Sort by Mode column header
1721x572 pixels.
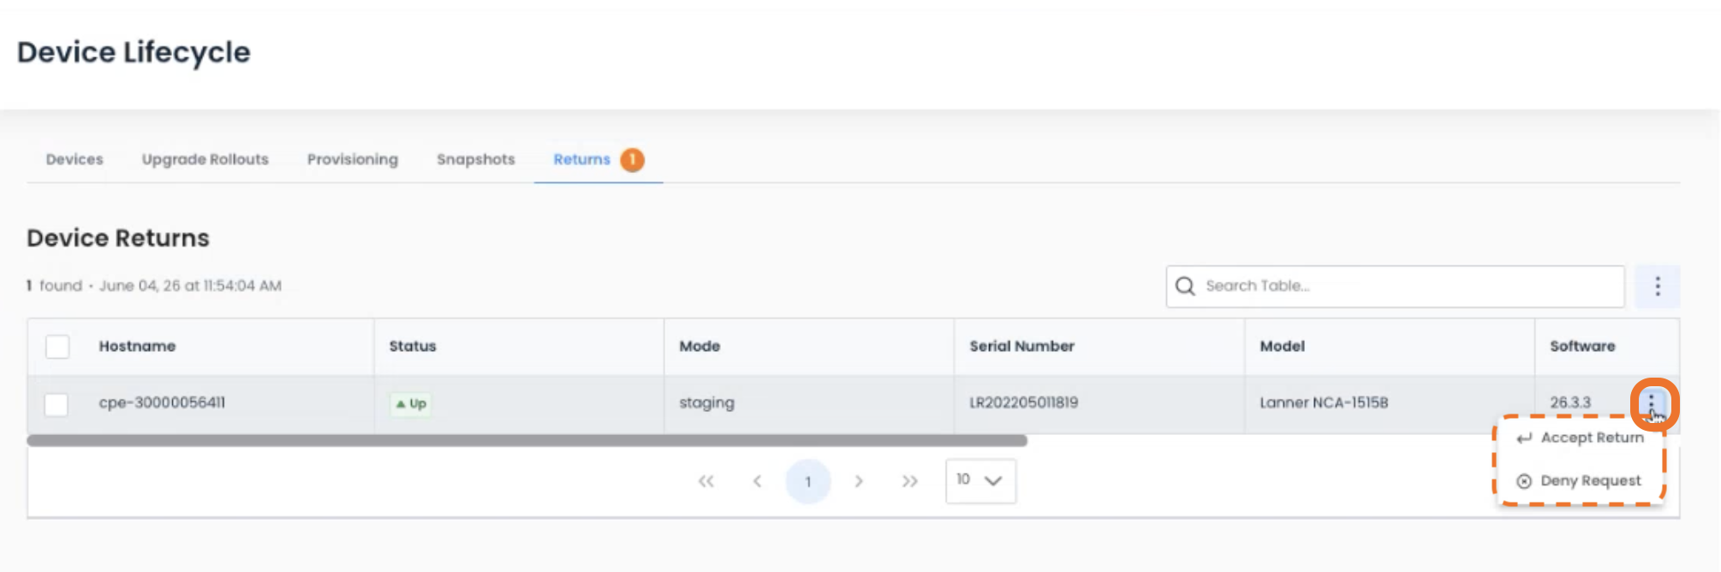pos(700,346)
